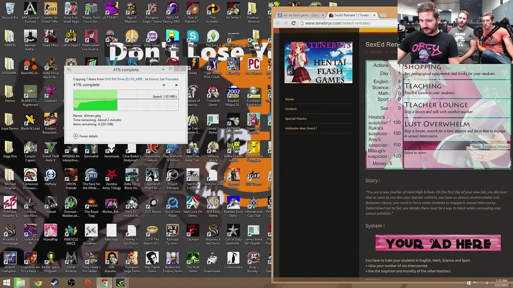Open Demos Get Pounded destination link
The image size is (513, 288).
pyautogui.click(x=164, y=79)
